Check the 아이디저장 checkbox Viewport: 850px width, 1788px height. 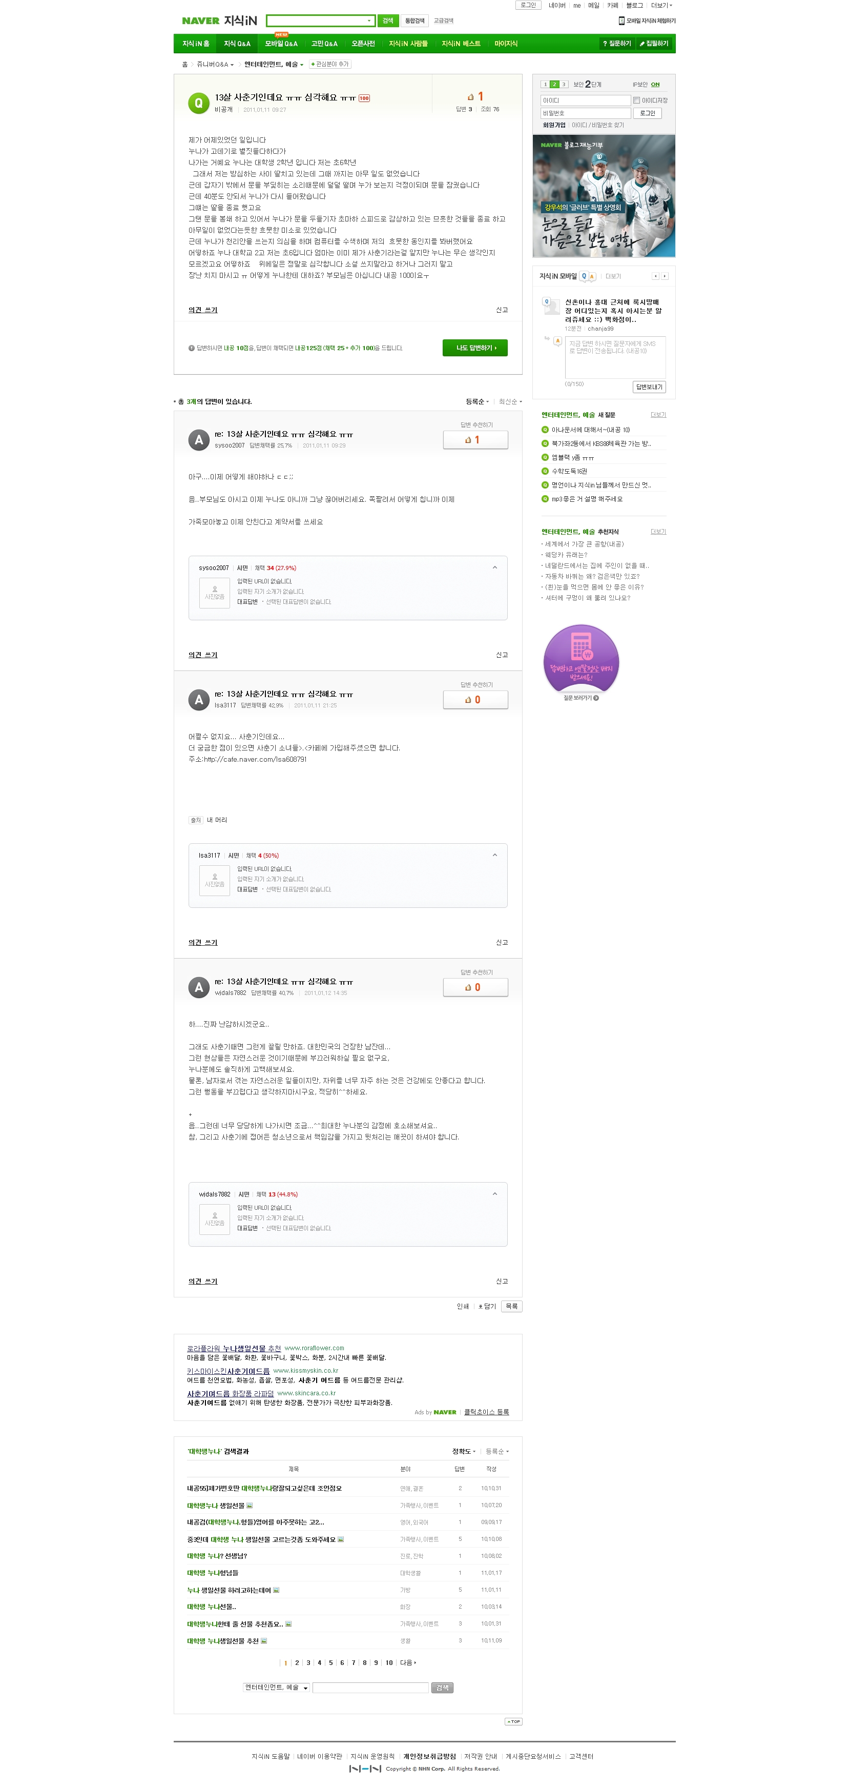coord(636,100)
